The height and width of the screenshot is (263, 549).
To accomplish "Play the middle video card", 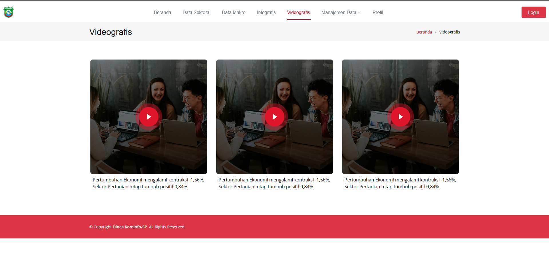I will pyautogui.click(x=275, y=117).
